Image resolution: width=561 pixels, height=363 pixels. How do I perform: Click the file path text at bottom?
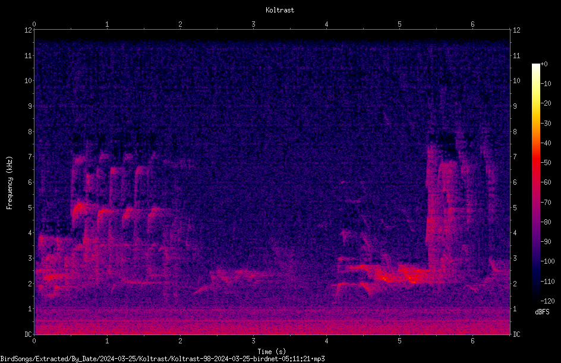[162, 359]
